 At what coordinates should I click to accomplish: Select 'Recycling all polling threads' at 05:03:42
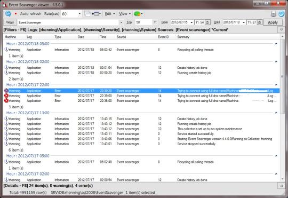coord(195,50)
